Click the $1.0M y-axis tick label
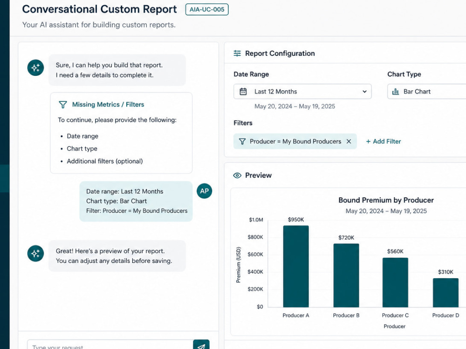Image resolution: width=466 pixels, height=349 pixels. pos(256,220)
